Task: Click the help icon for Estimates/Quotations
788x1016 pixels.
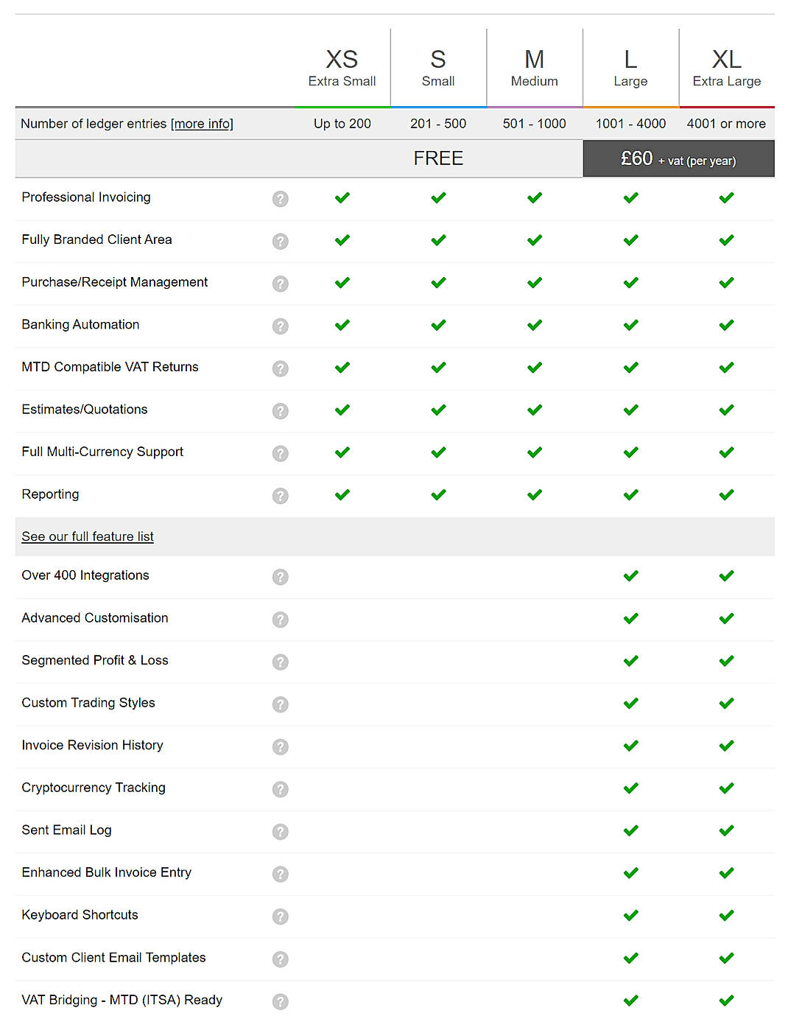Action: pos(280,410)
